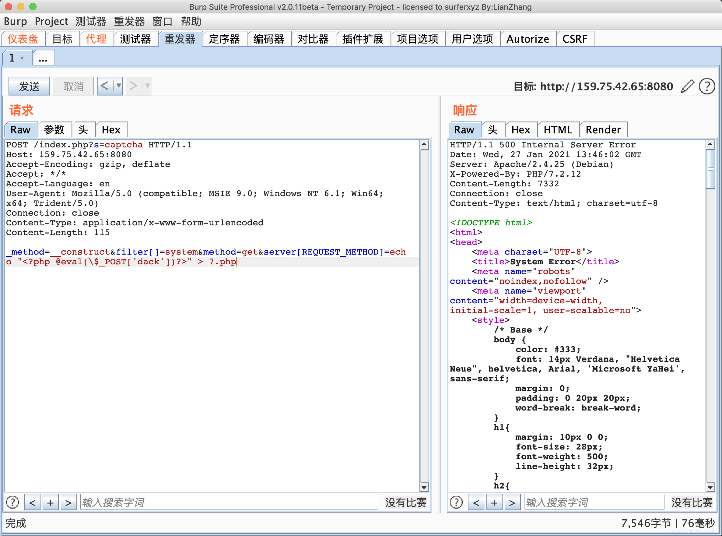This screenshot has width=722, height=536.
Task: Switch to the 对比器 tab
Action: [313, 39]
